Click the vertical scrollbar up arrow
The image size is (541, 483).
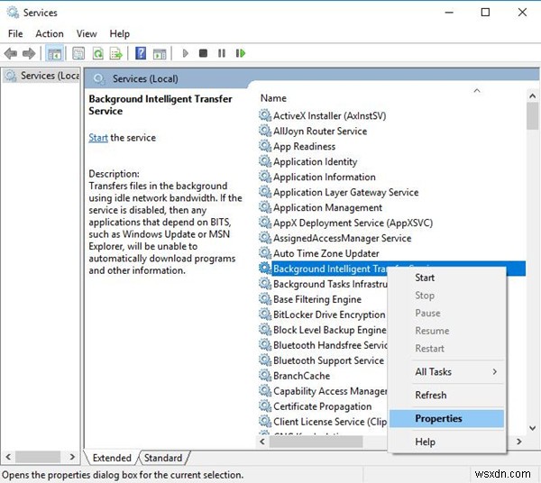(x=532, y=96)
